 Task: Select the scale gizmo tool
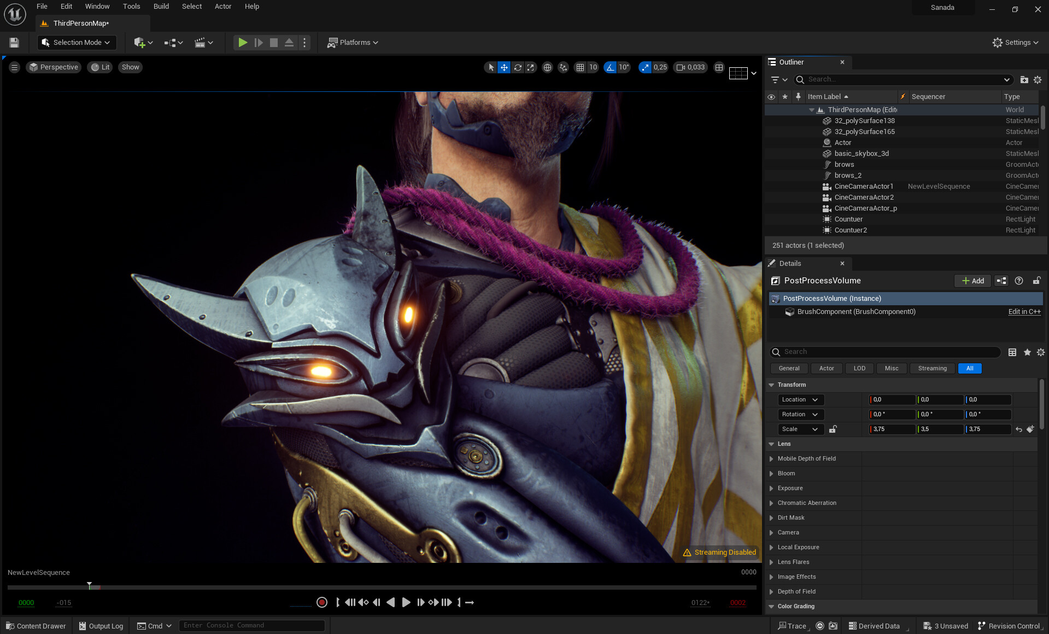[531, 67]
